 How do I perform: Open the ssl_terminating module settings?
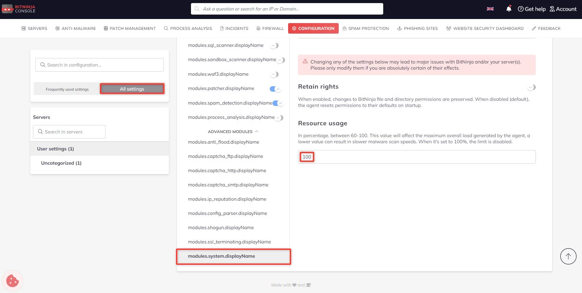pyautogui.click(x=229, y=242)
